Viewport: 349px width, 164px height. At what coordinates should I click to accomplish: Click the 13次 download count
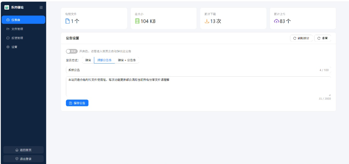coord(216,21)
